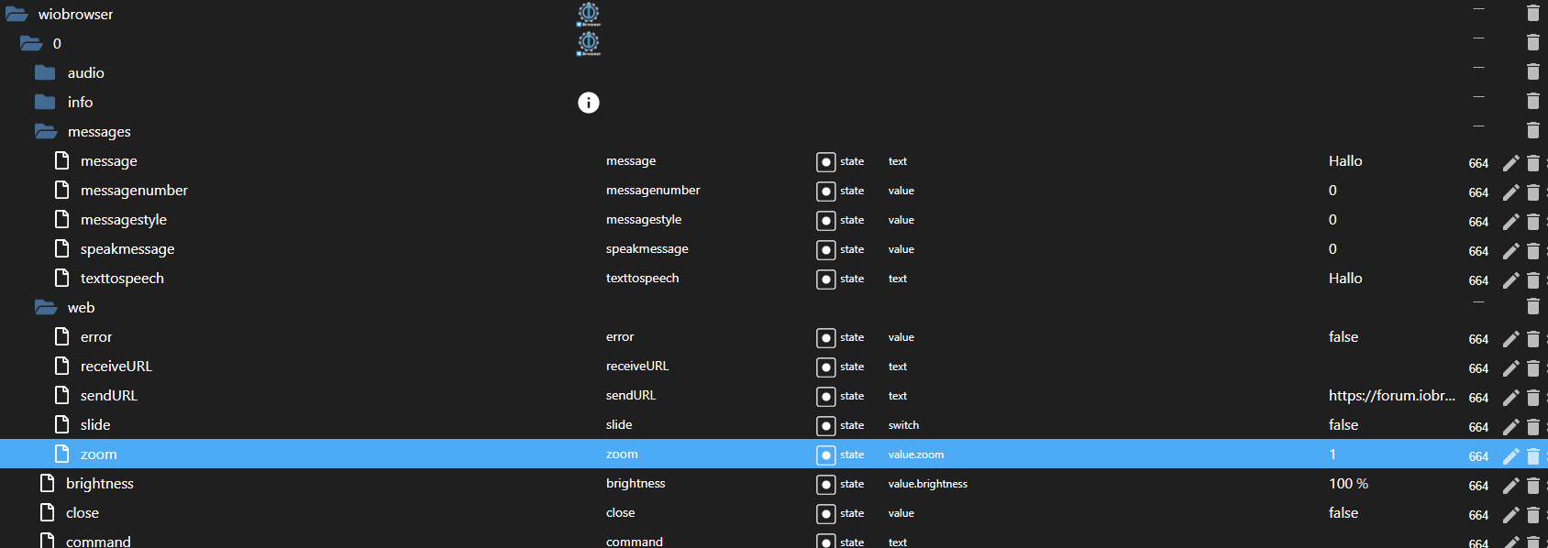Edit the sendURL state using pencil icon
This screenshot has width=1548, height=548.
point(1510,398)
